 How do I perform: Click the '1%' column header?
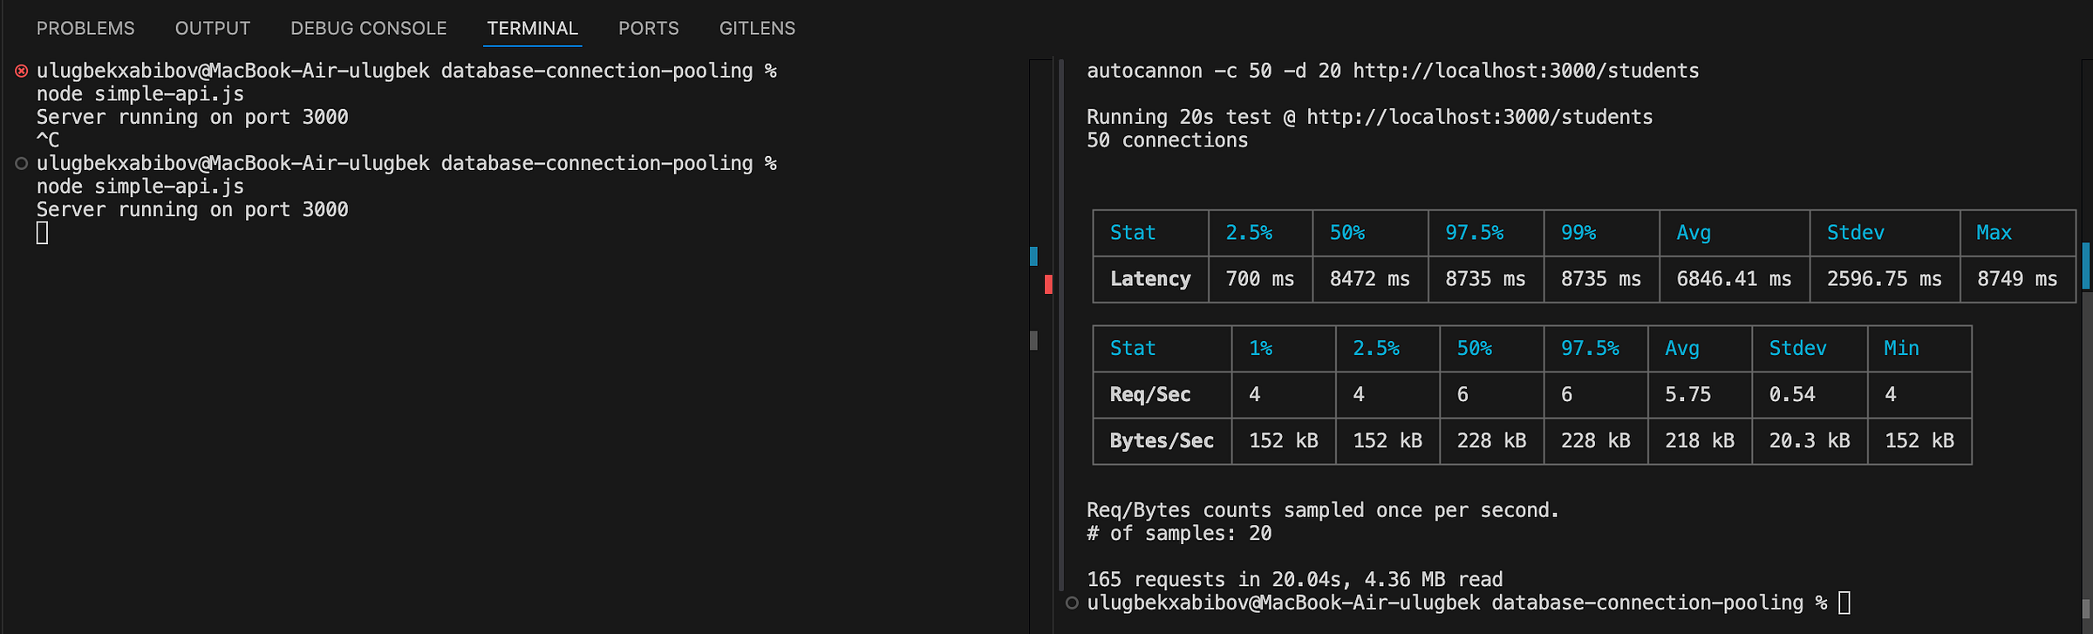pos(1260,348)
